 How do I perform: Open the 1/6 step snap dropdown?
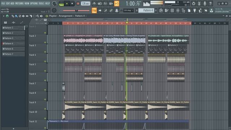tap(128, 10)
